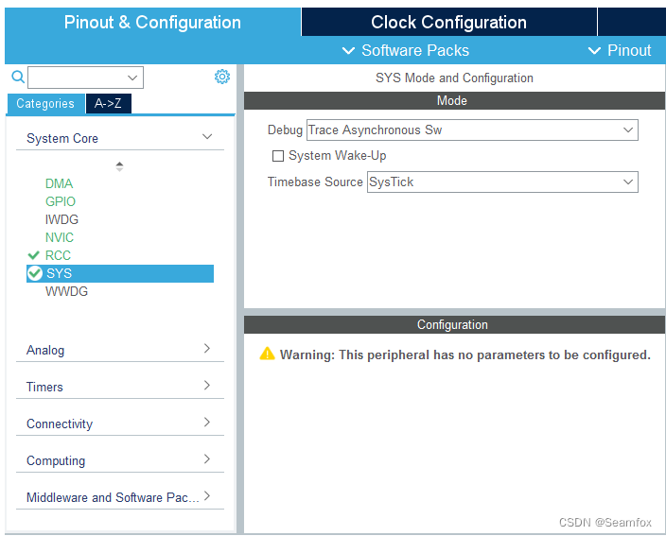Select the Categories tab
Image resolution: width=666 pixels, height=536 pixels.
point(45,104)
